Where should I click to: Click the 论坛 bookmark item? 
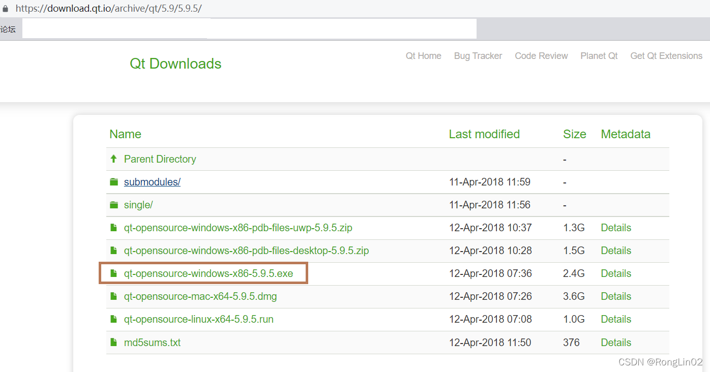click(8, 29)
